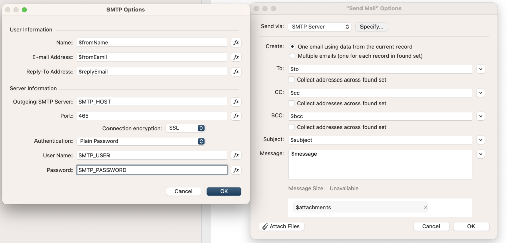Open the Send via SMTP Server dropdown
The image size is (507, 243).
(319, 27)
